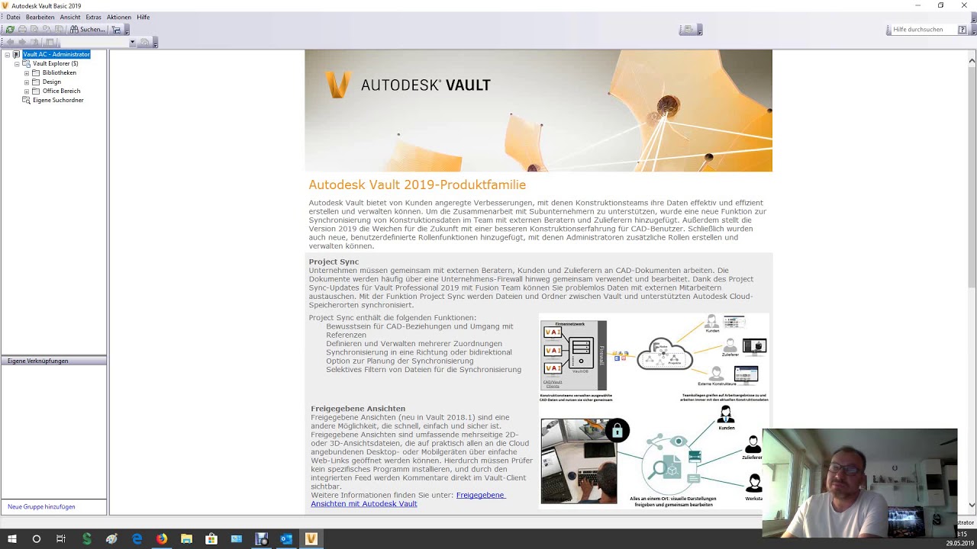The image size is (977, 549).
Task: Click the Project Sync section heading
Action: point(334,262)
